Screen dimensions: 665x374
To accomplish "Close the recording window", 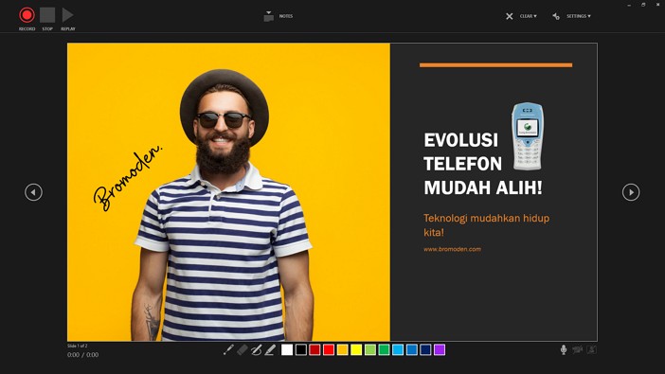I will pyautogui.click(x=657, y=5).
